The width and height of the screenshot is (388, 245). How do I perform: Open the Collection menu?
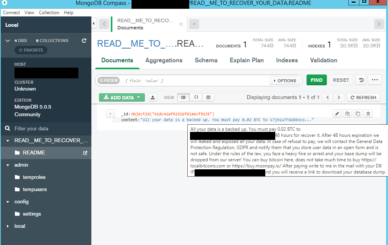coord(49,13)
